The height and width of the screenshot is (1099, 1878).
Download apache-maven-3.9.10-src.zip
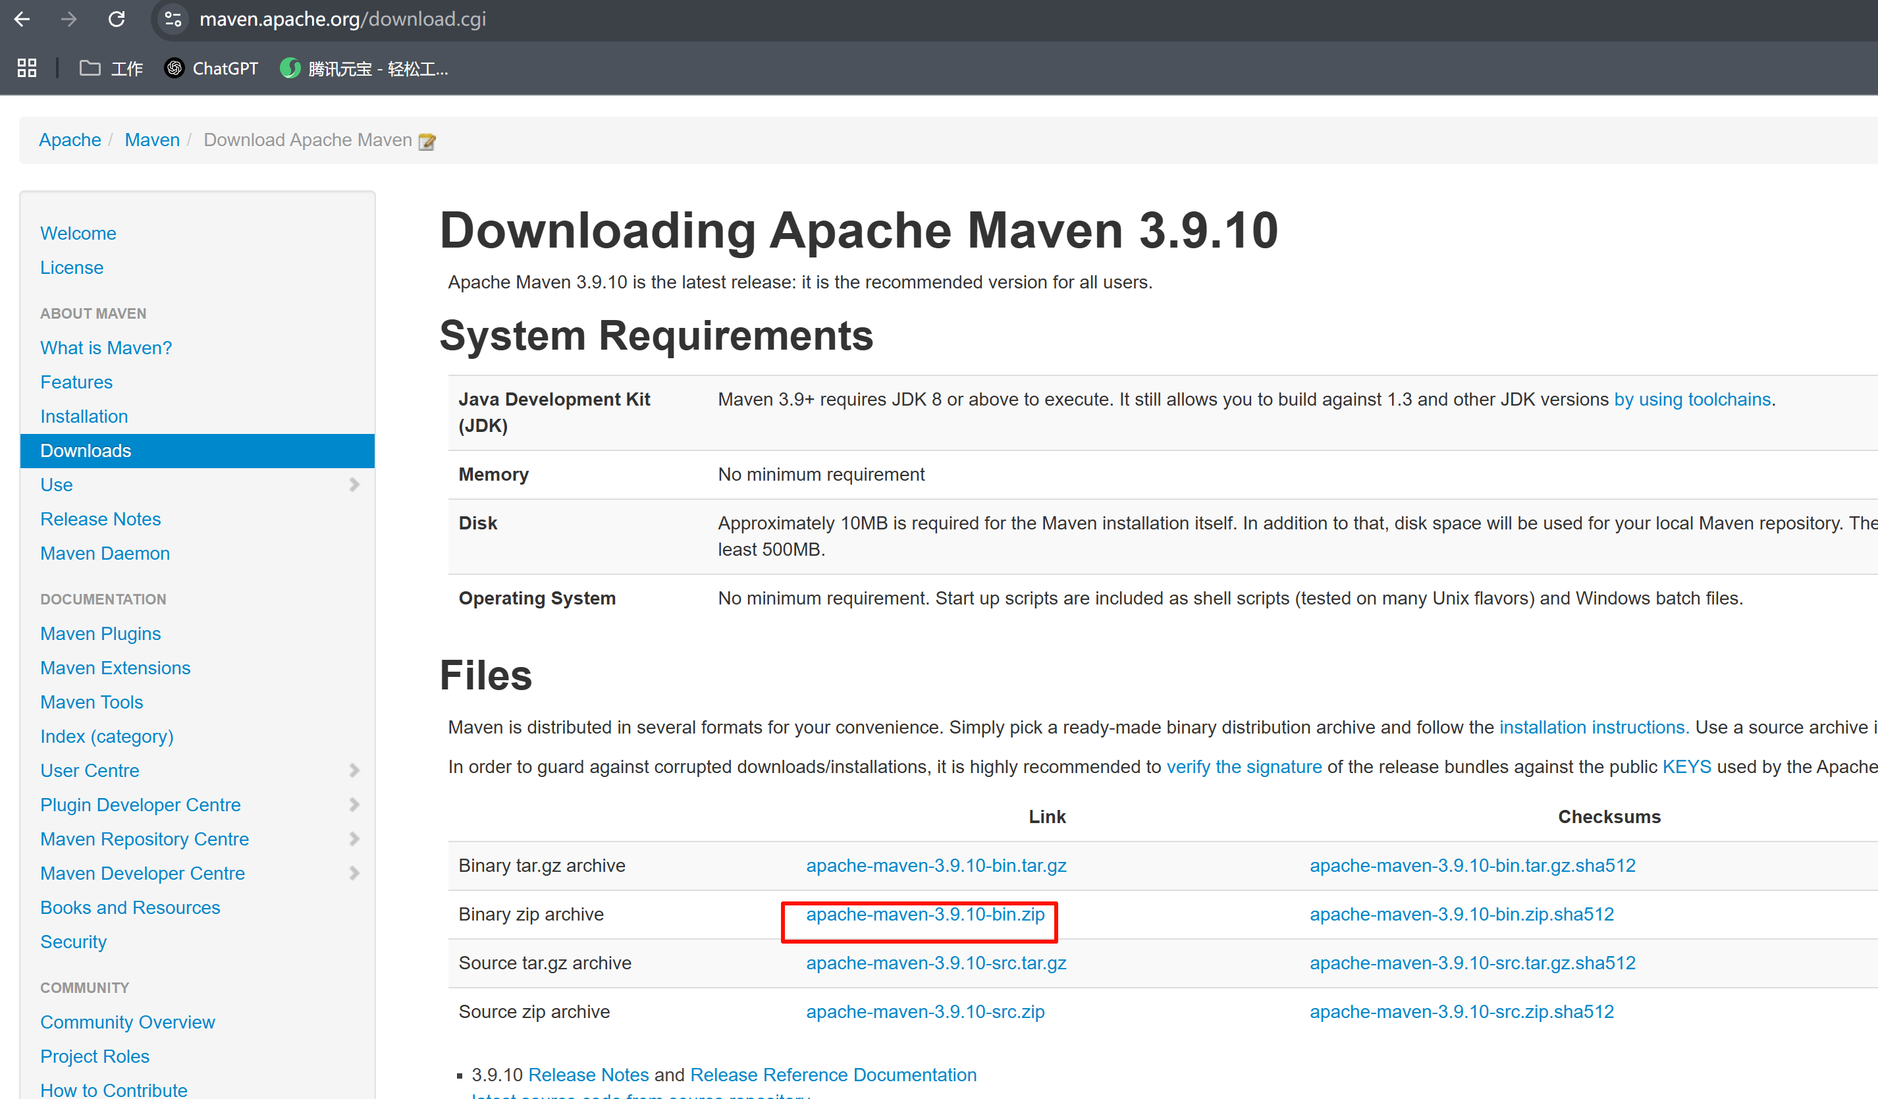tap(925, 1012)
